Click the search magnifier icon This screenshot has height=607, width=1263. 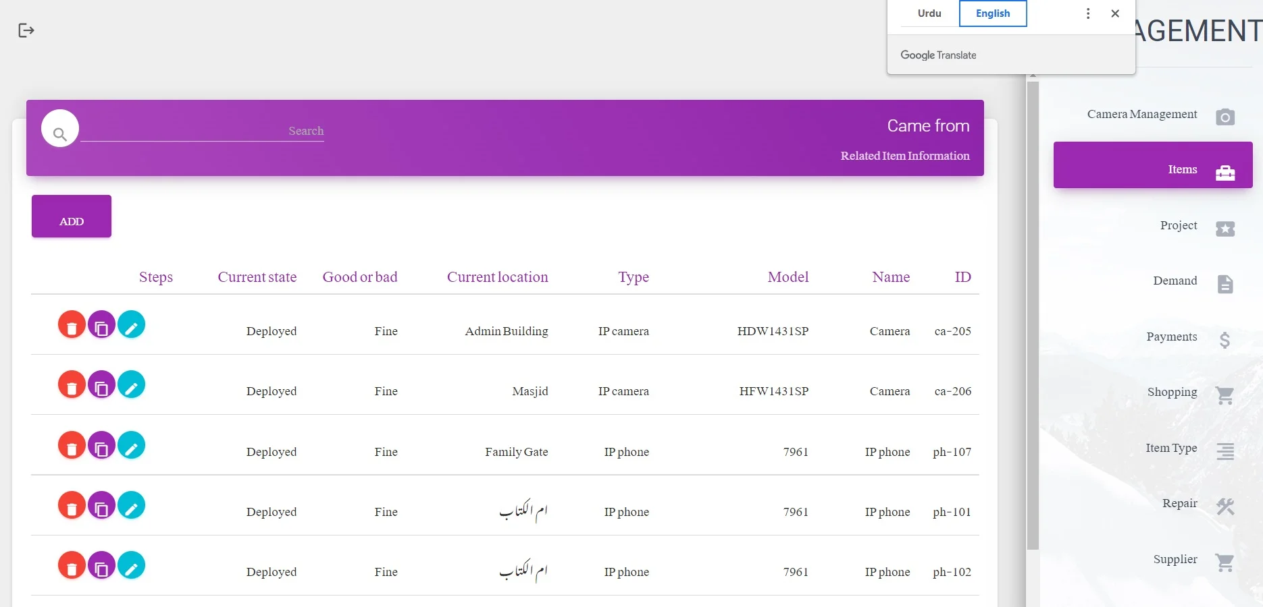60,134
